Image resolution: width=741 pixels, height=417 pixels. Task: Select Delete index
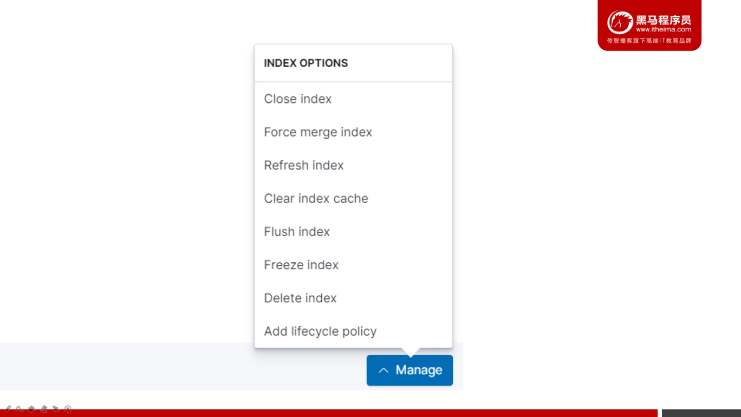tap(300, 298)
